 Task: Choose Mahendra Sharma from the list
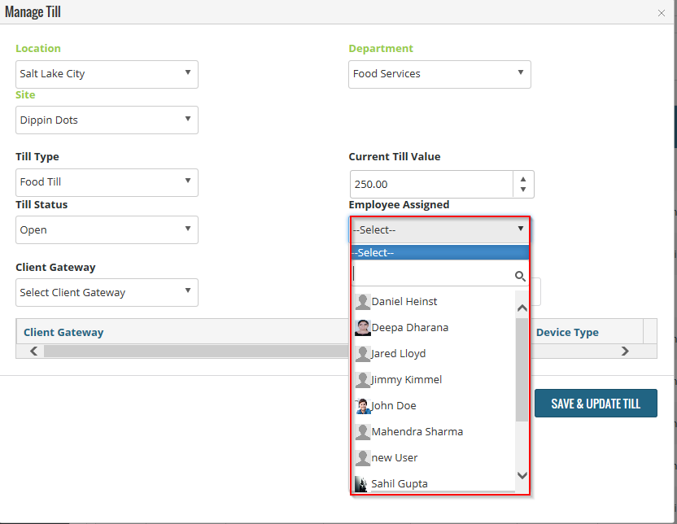point(417,432)
